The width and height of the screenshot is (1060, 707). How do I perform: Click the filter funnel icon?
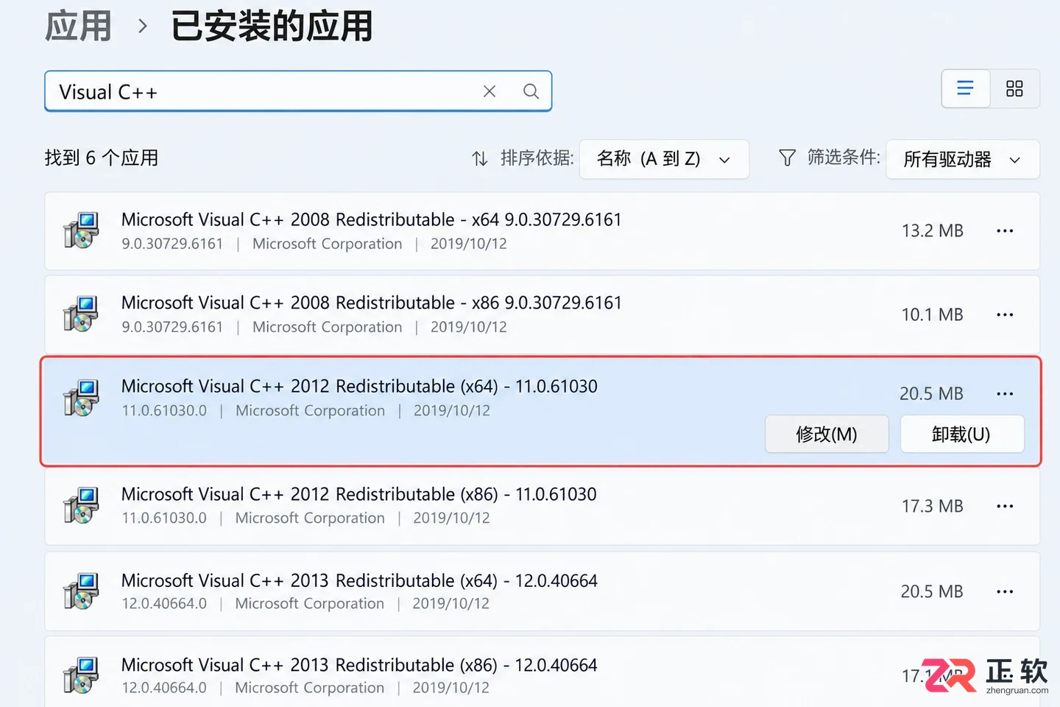coord(787,158)
